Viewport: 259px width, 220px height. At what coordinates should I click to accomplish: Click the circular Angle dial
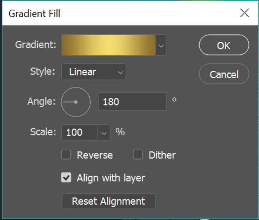pos(76,102)
